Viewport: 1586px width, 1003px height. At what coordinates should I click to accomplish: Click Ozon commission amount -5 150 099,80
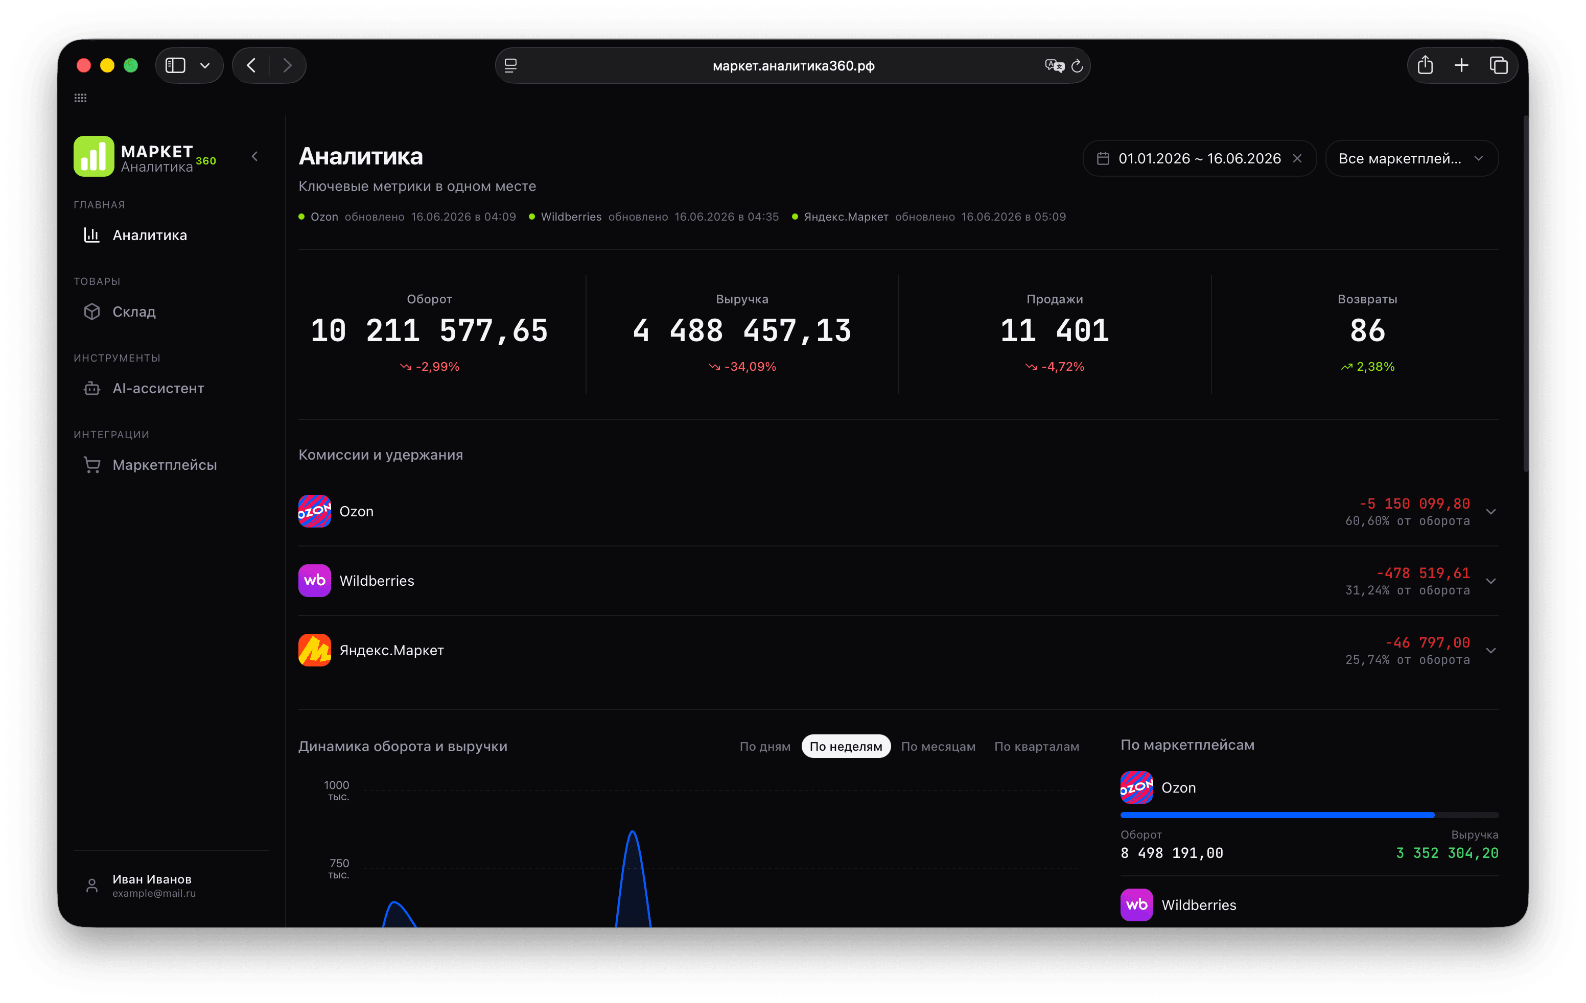tap(1414, 504)
